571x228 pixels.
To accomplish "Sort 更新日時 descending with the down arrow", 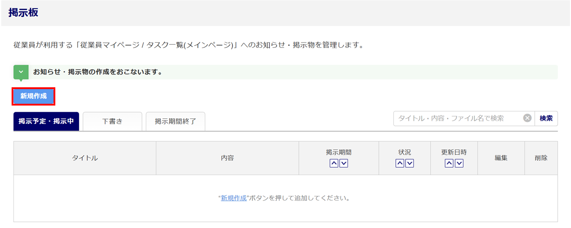I will (x=459, y=163).
